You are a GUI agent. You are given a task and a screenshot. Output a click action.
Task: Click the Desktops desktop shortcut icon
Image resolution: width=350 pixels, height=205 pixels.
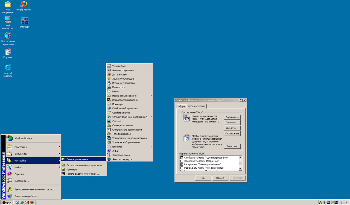[25, 21]
